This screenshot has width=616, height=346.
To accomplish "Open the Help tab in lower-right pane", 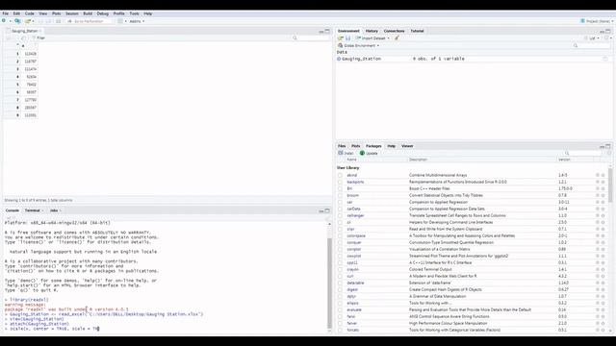I will coord(392,146).
